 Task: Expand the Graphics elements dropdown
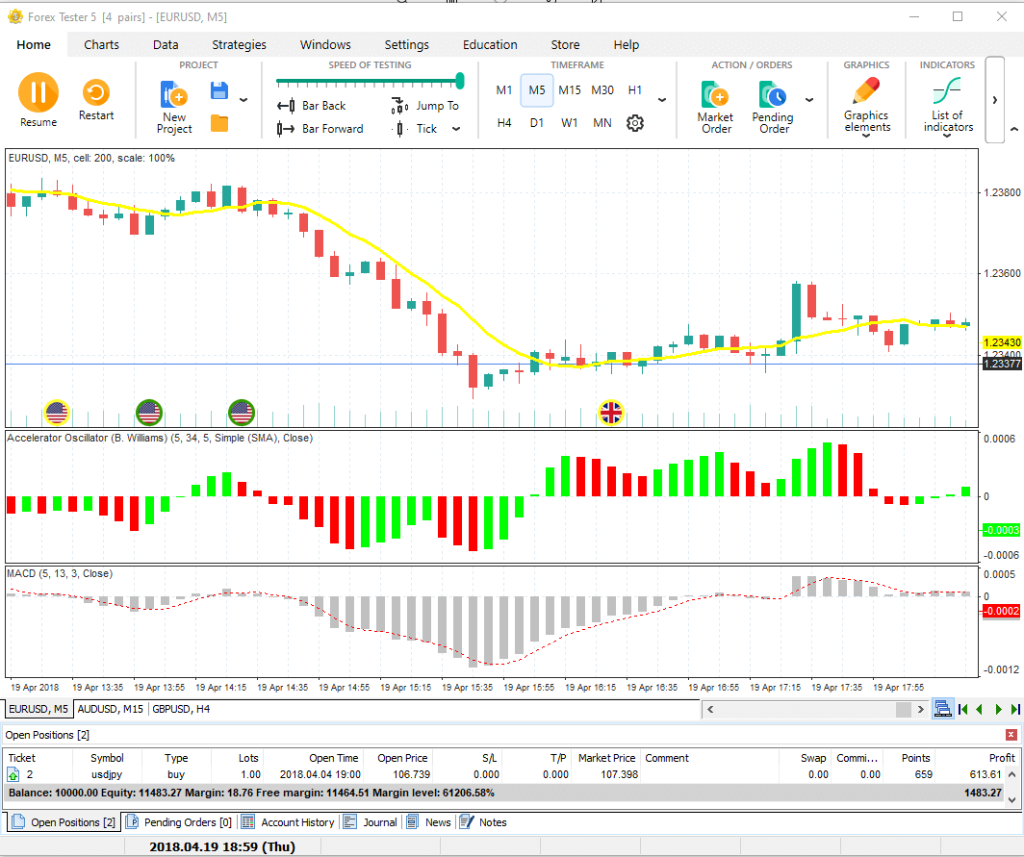tap(866, 136)
